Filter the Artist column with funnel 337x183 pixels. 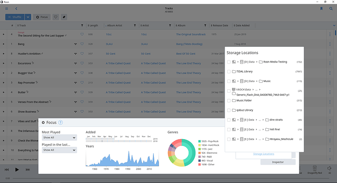tap(170, 25)
